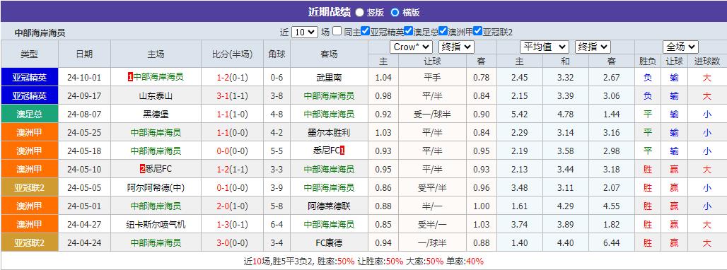727x270 pixels.
Task: Select the 竖版 layout radio button
Action: click(359, 13)
